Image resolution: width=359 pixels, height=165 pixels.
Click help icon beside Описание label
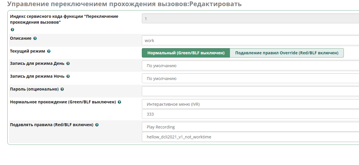click(35, 39)
